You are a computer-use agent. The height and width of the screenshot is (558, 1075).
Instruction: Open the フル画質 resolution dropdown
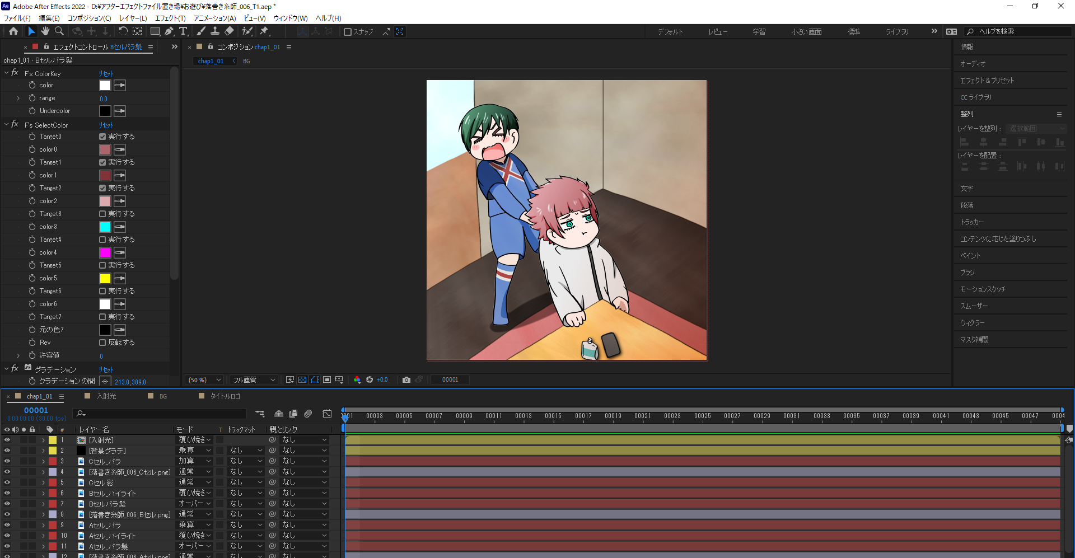click(x=255, y=379)
